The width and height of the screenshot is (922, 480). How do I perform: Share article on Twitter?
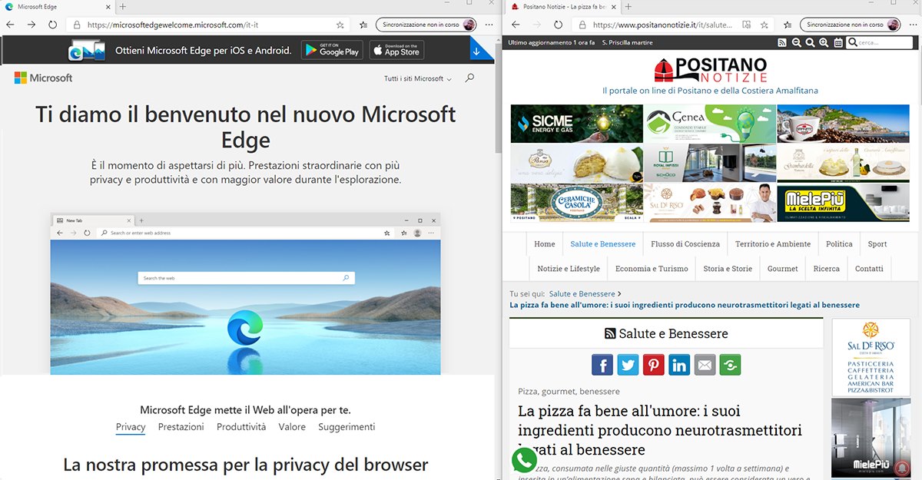pyautogui.click(x=628, y=364)
